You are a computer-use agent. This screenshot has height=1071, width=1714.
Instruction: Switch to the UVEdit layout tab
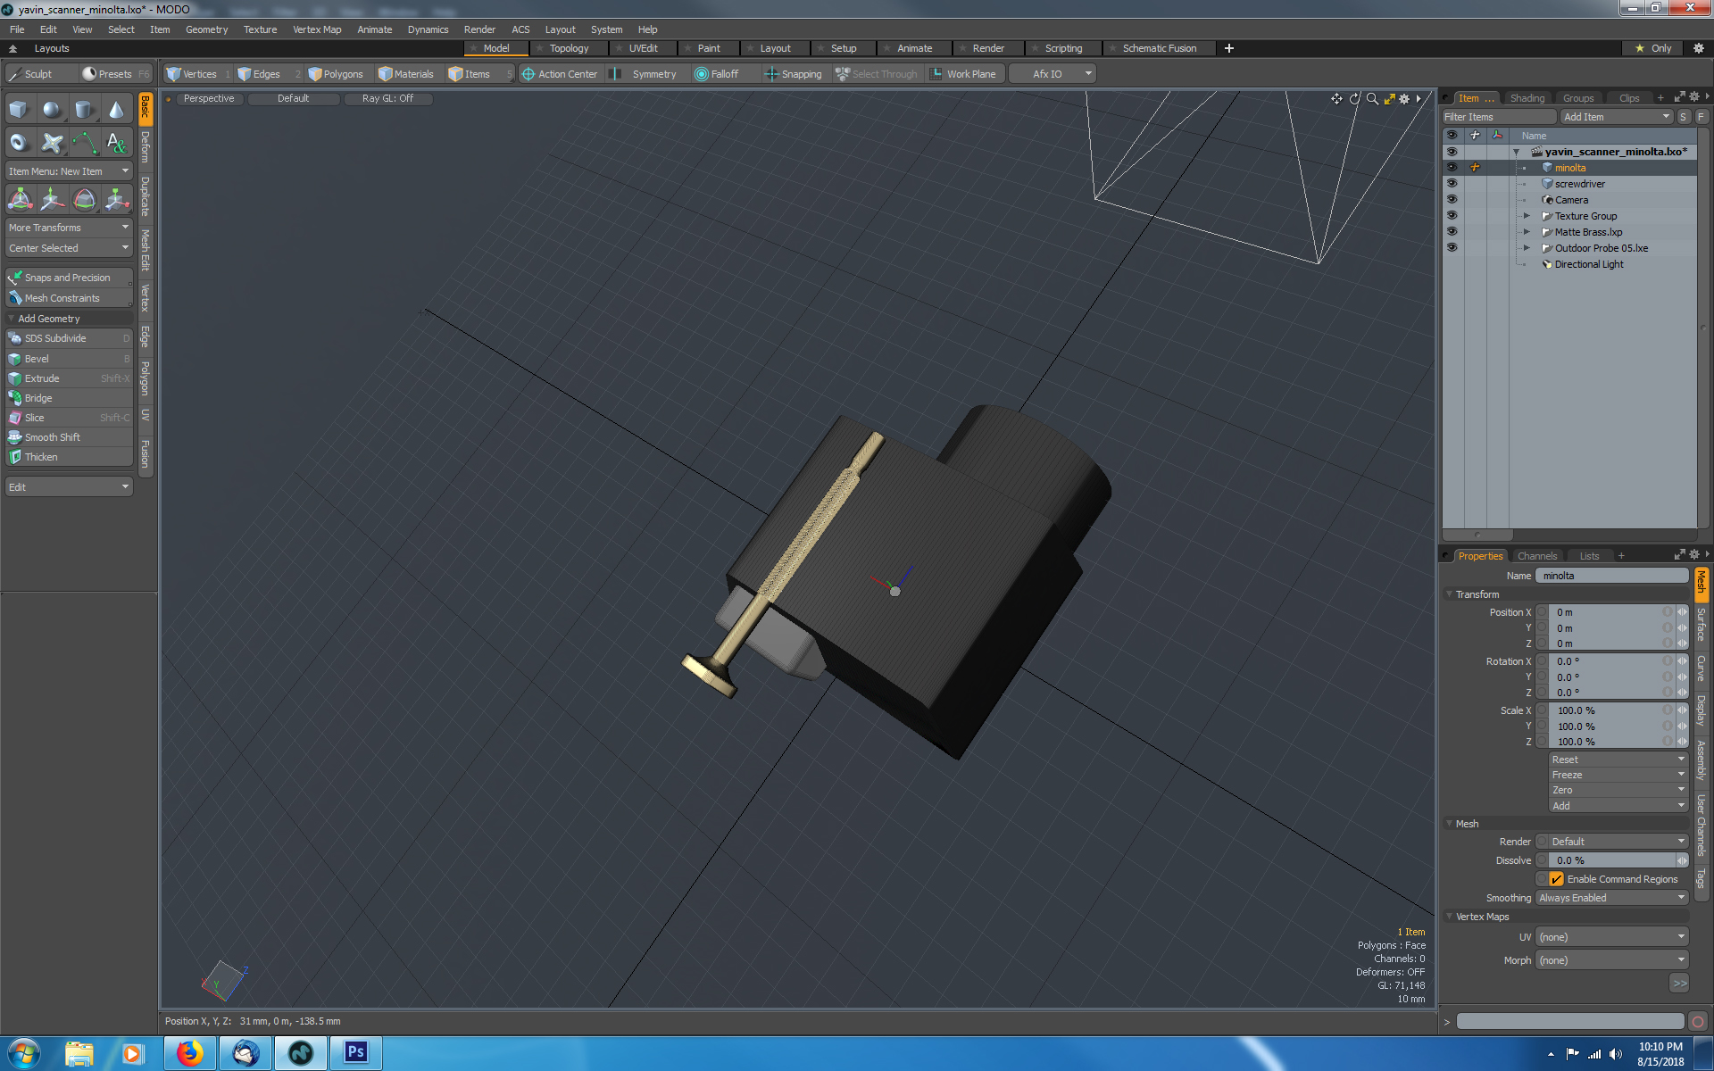point(643,48)
